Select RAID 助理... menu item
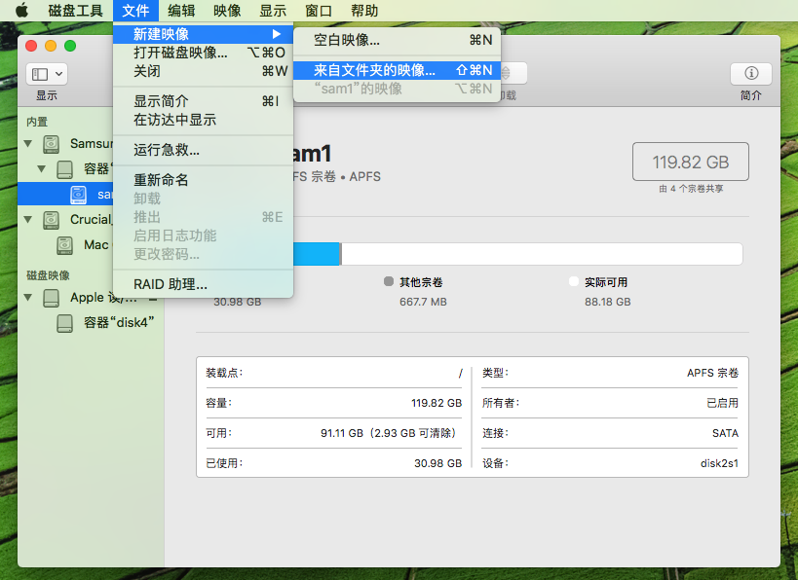Image resolution: width=798 pixels, height=580 pixels. pos(171,284)
